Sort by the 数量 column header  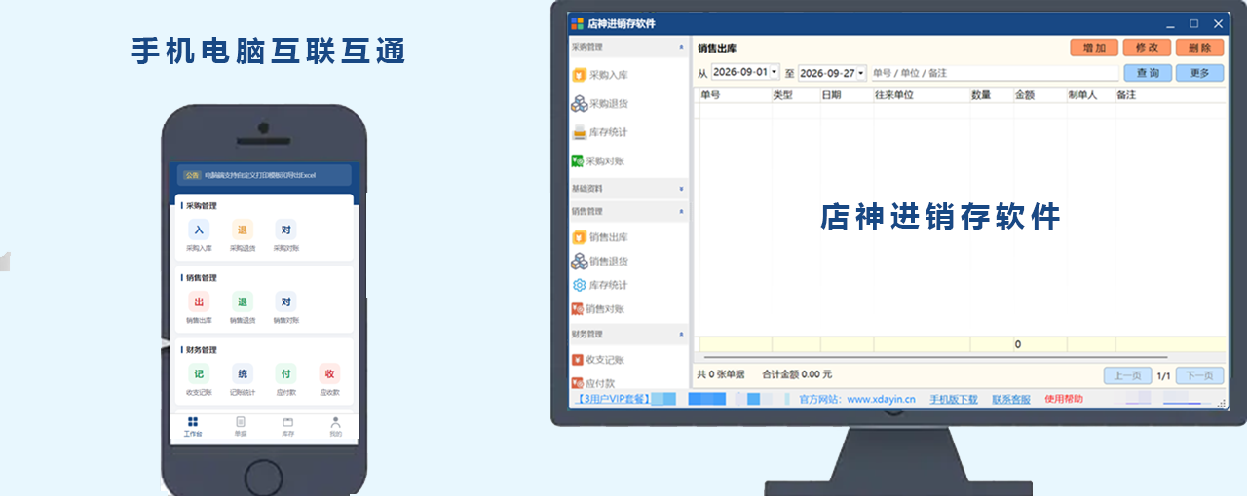(x=992, y=95)
